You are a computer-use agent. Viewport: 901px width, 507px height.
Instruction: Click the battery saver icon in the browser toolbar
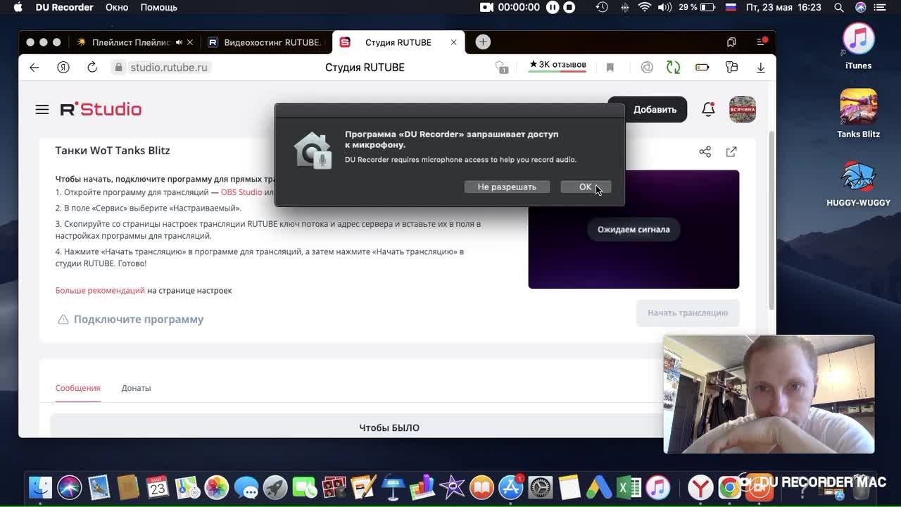[x=702, y=68]
